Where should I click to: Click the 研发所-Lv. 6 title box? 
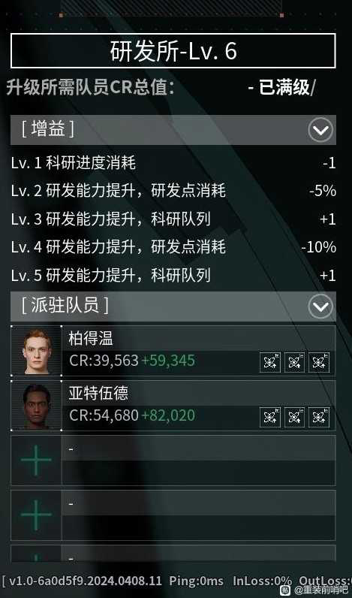click(x=173, y=51)
